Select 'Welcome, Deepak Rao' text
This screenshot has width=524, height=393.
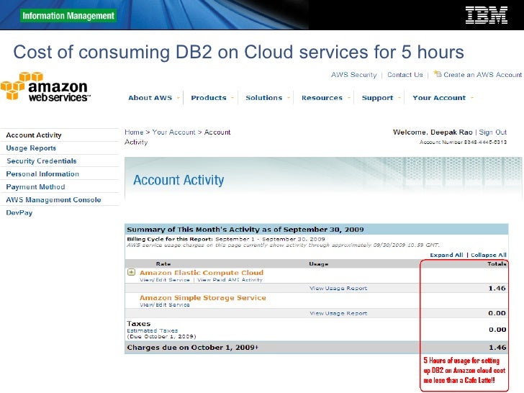tap(433, 132)
